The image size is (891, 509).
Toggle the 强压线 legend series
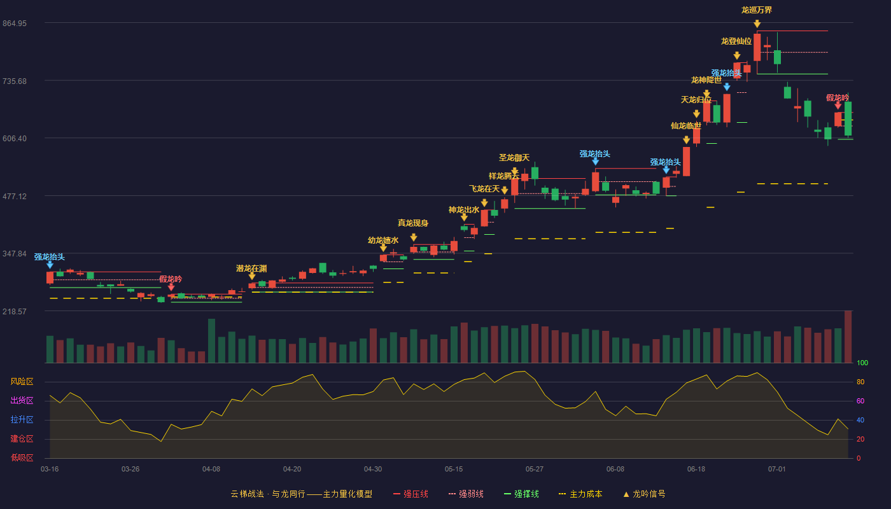[x=410, y=494]
